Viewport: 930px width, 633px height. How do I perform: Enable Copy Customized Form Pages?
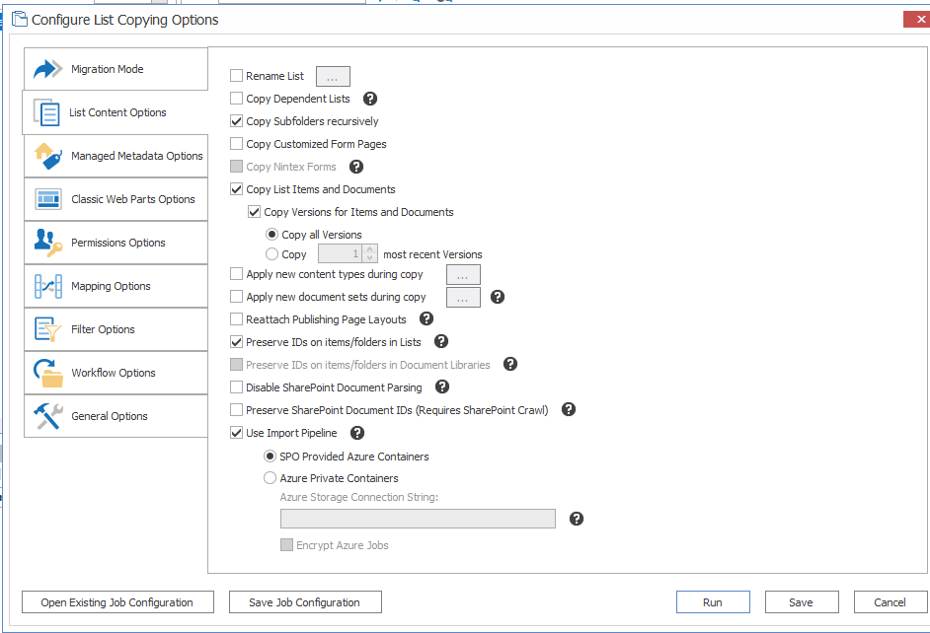(x=234, y=143)
